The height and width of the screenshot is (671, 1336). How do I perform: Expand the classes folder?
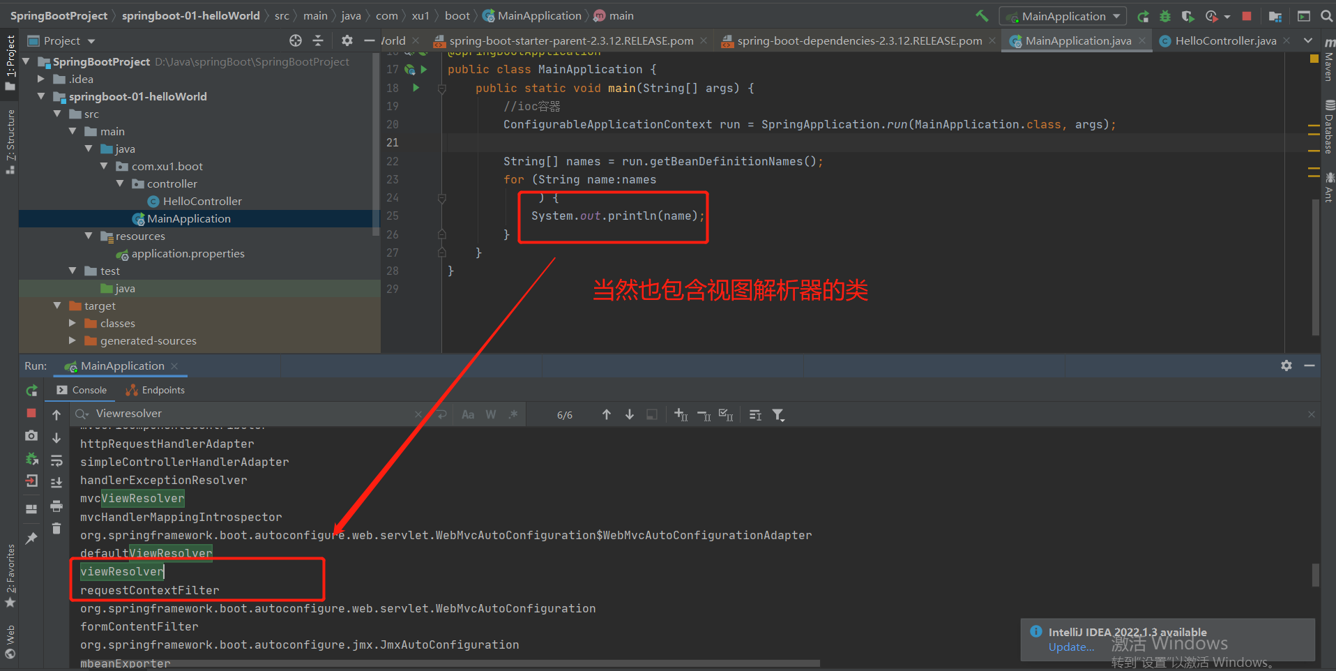tap(73, 323)
